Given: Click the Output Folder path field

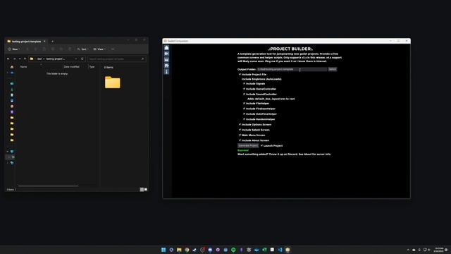Looking at the screenshot, I should [x=292, y=69].
